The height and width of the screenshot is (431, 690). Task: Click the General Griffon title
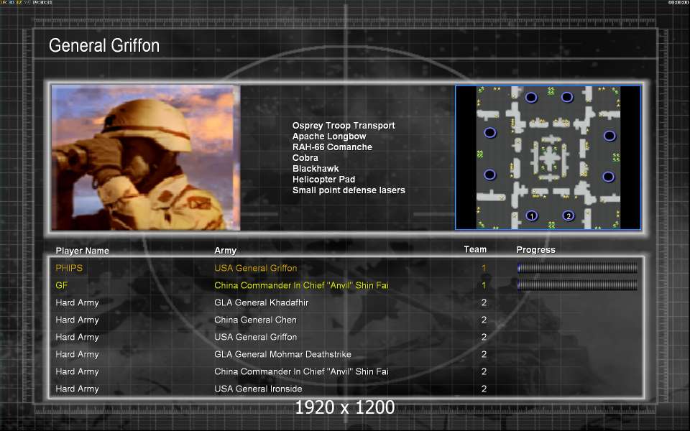pyautogui.click(x=104, y=45)
